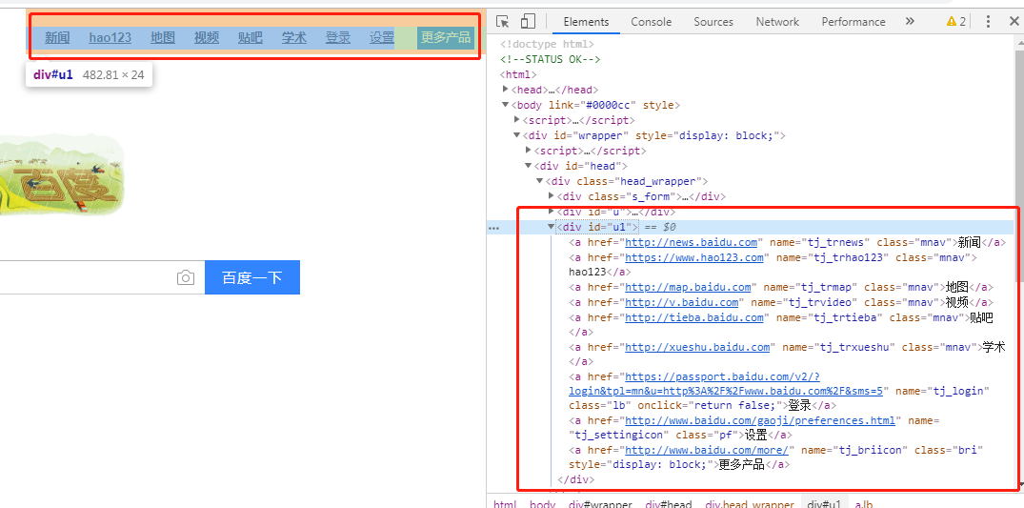Click the 新闻 link in the page header
The width and height of the screenshot is (1024, 508).
tap(57, 38)
